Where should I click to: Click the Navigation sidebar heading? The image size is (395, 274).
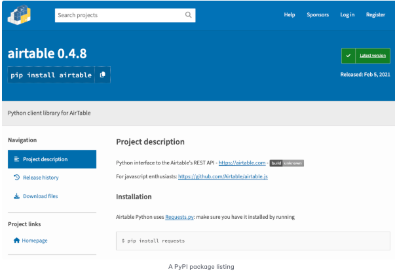click(22, 140)
